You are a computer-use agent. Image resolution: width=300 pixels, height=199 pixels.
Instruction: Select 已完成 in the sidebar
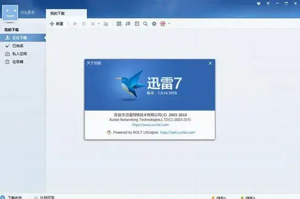(x=23, y=46)
